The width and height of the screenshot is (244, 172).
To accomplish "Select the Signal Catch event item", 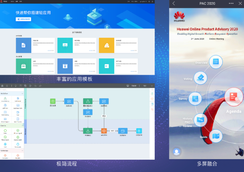I will (18, 138).
